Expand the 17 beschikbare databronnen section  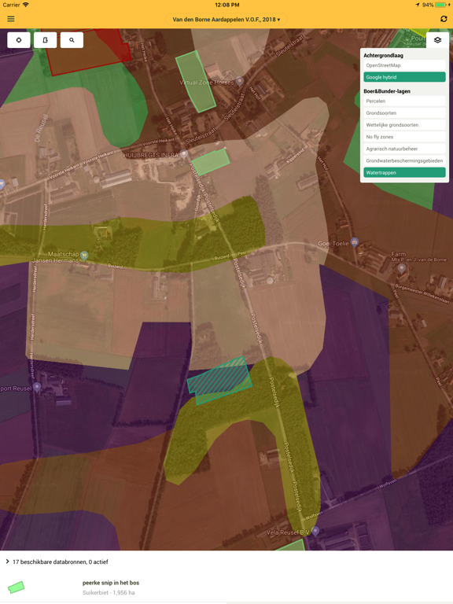point(57,562)
